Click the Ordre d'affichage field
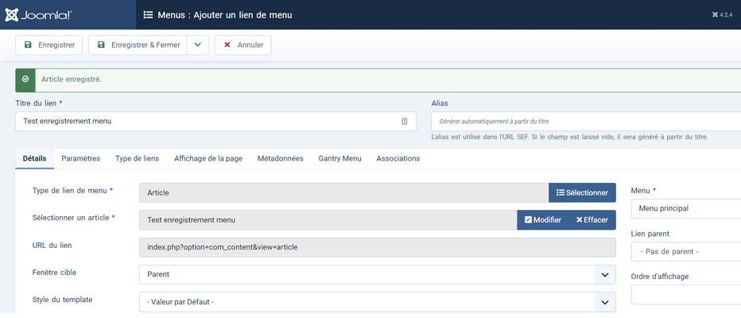The width and height of the screenshot is (741, 318). pos(686,295)
